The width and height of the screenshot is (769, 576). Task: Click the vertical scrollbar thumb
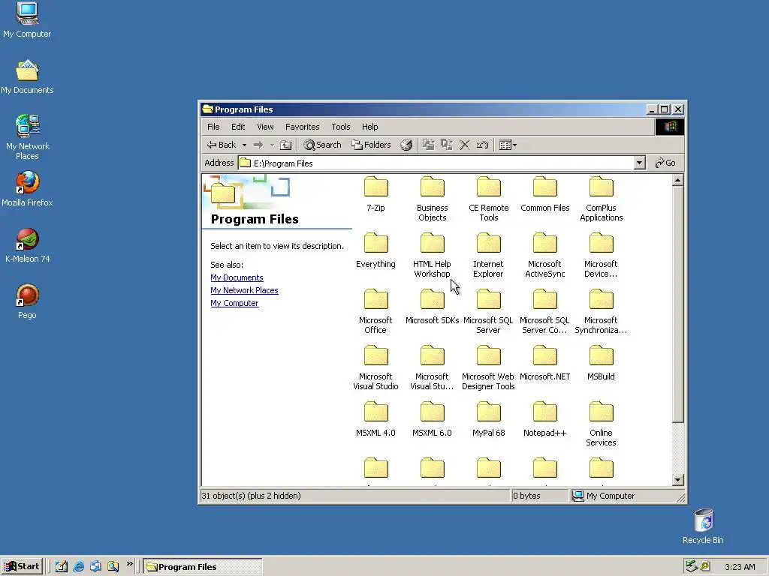[678, 304]
